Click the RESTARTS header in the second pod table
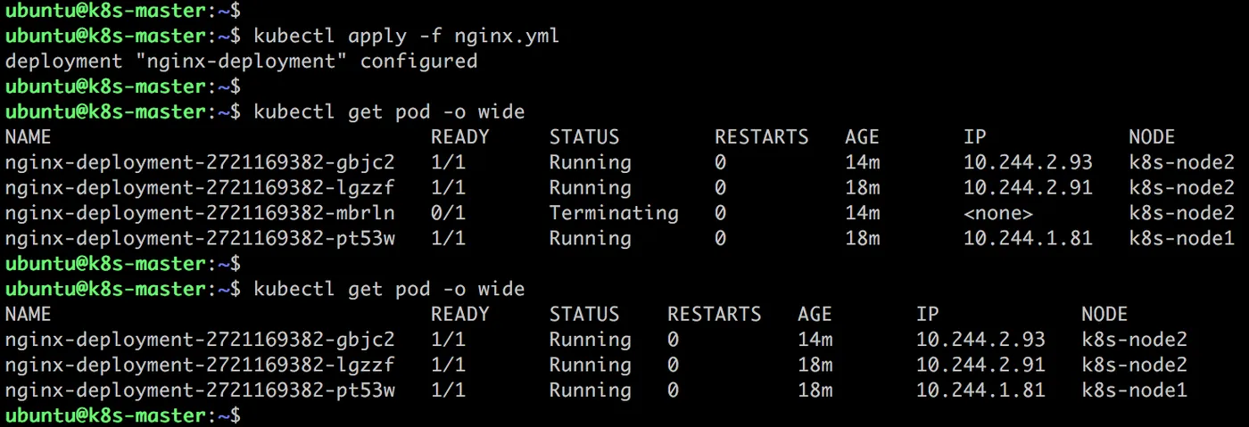 (714, 315)
